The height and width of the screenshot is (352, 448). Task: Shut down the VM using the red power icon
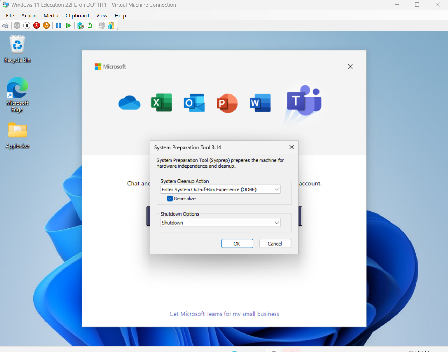pos(37,26)
